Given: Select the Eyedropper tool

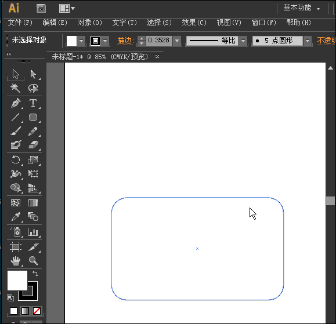Looking at the screenshot, I should pyautogui.click(x=16, y=217).
